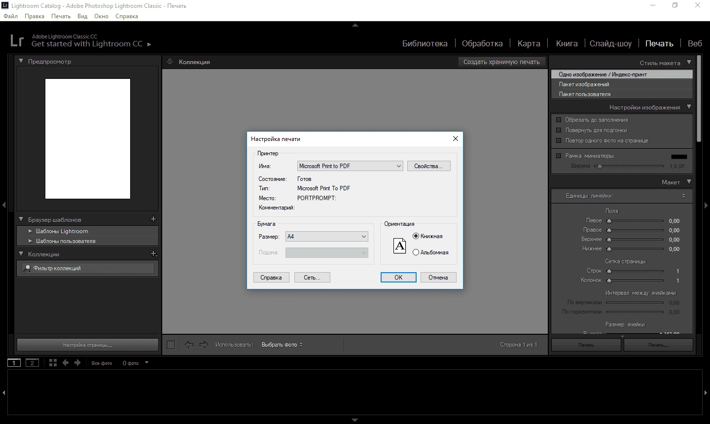Click the search icon in Фильтр коллекций
This screenshot has width=710, height=424.
coord(28,268)
